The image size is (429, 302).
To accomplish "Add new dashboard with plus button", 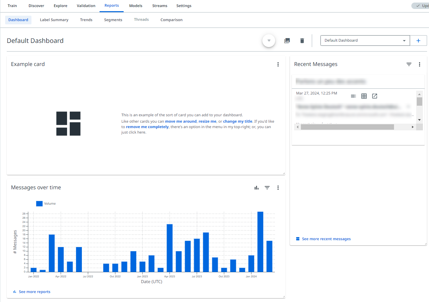I will tap(418, 41).
